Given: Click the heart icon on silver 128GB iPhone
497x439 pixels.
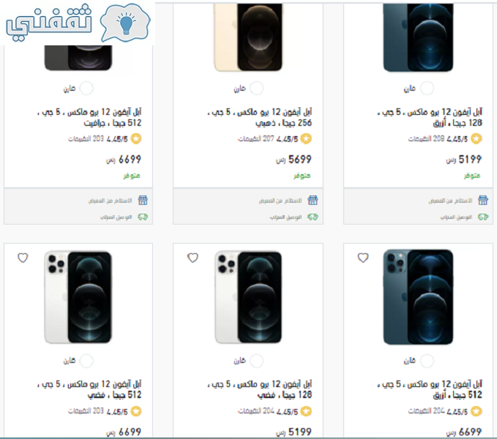Looking at the screenshot, I should click(x=193, y=258).
